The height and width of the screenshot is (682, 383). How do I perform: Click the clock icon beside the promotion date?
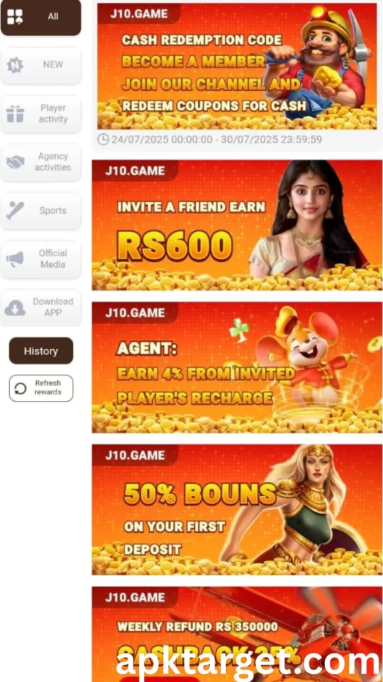[x=103, y=140]
